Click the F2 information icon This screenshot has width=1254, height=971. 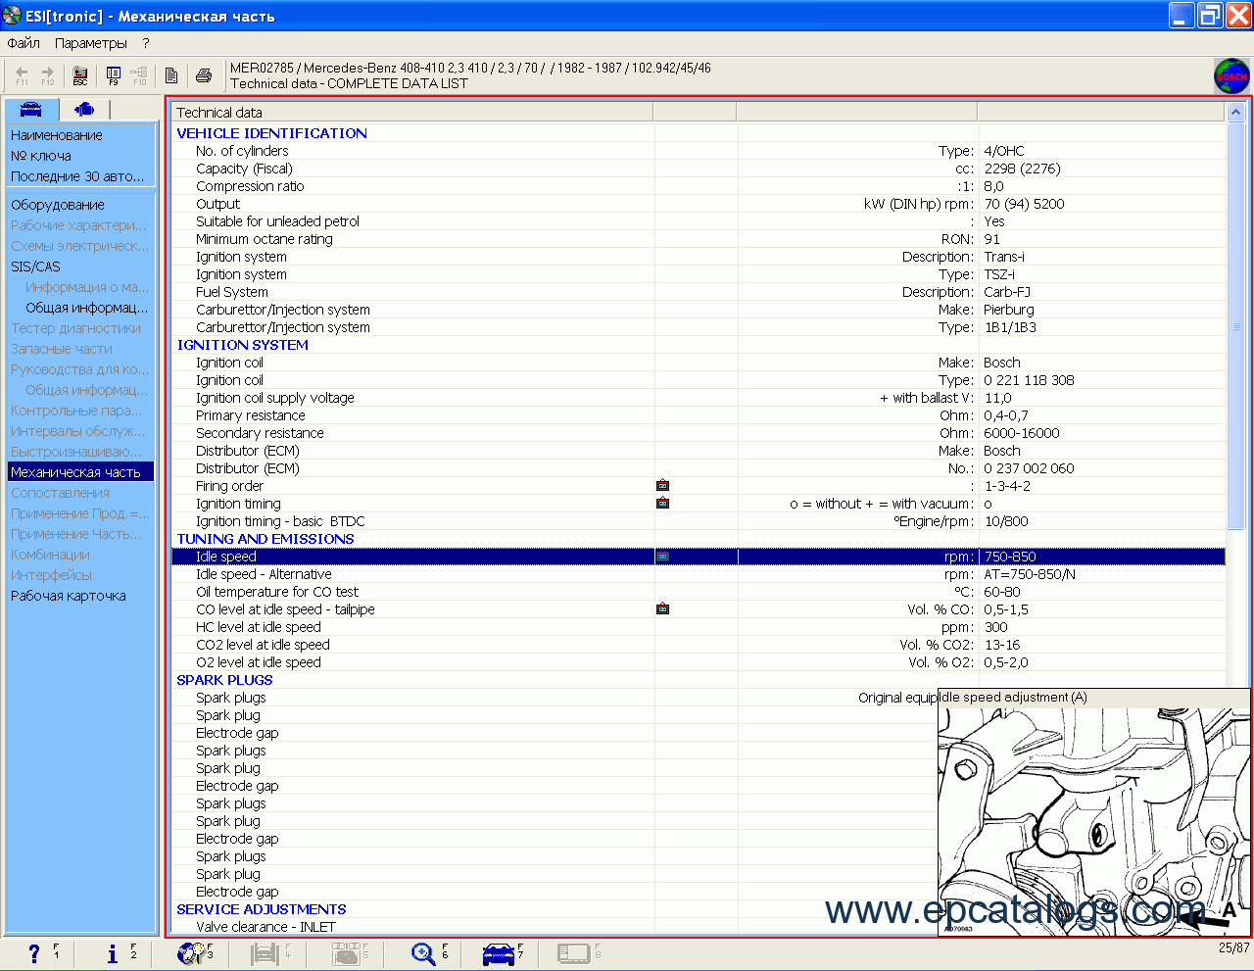114,953
